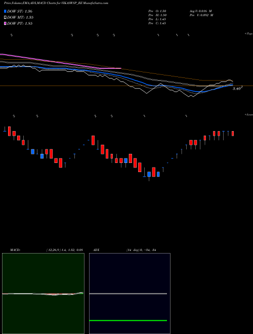253x334 pixels.
Task: Click the blue DOW ST legend swatch
Action: [5, 11]
